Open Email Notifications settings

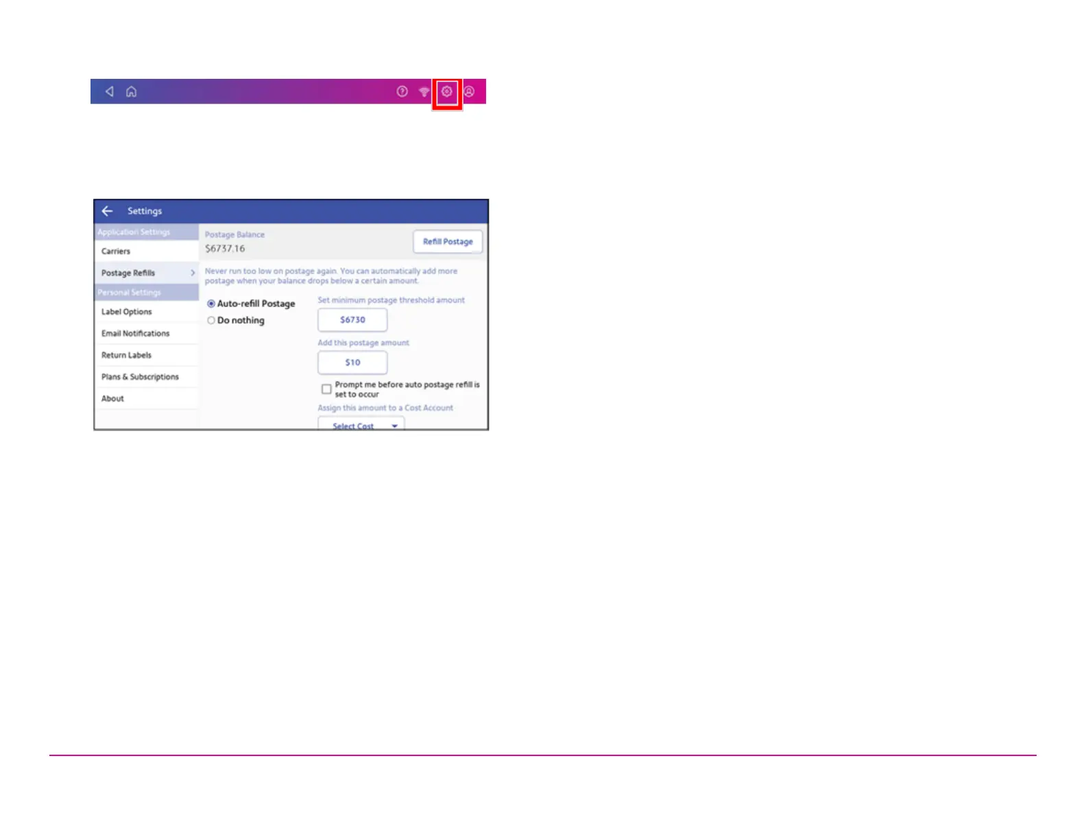coord(147,333)
